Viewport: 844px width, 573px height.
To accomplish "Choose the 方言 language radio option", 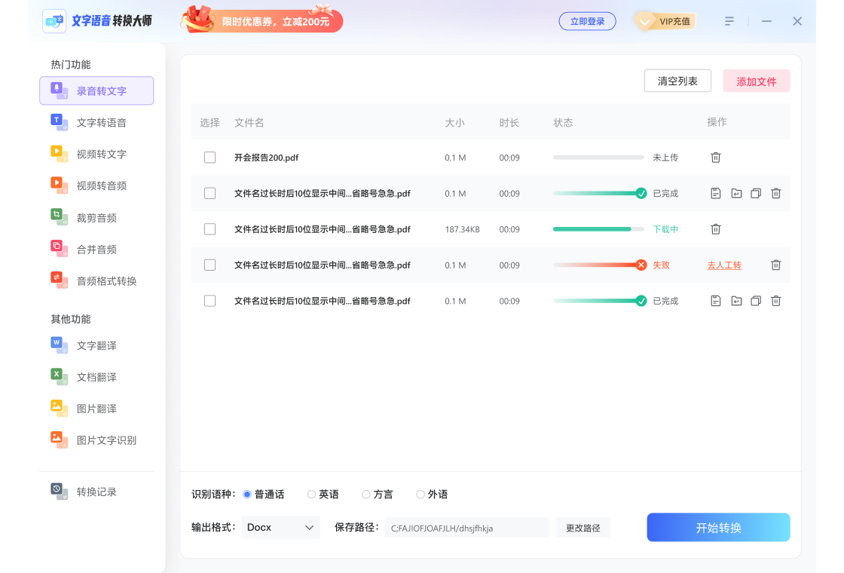I will pos(366,495).
